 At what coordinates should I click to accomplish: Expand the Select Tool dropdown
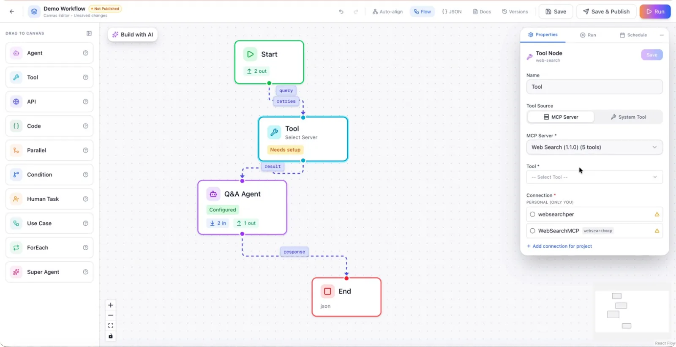tap(594, 177)
